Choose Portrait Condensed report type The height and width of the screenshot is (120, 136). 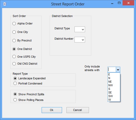click(x=15, y=83)
